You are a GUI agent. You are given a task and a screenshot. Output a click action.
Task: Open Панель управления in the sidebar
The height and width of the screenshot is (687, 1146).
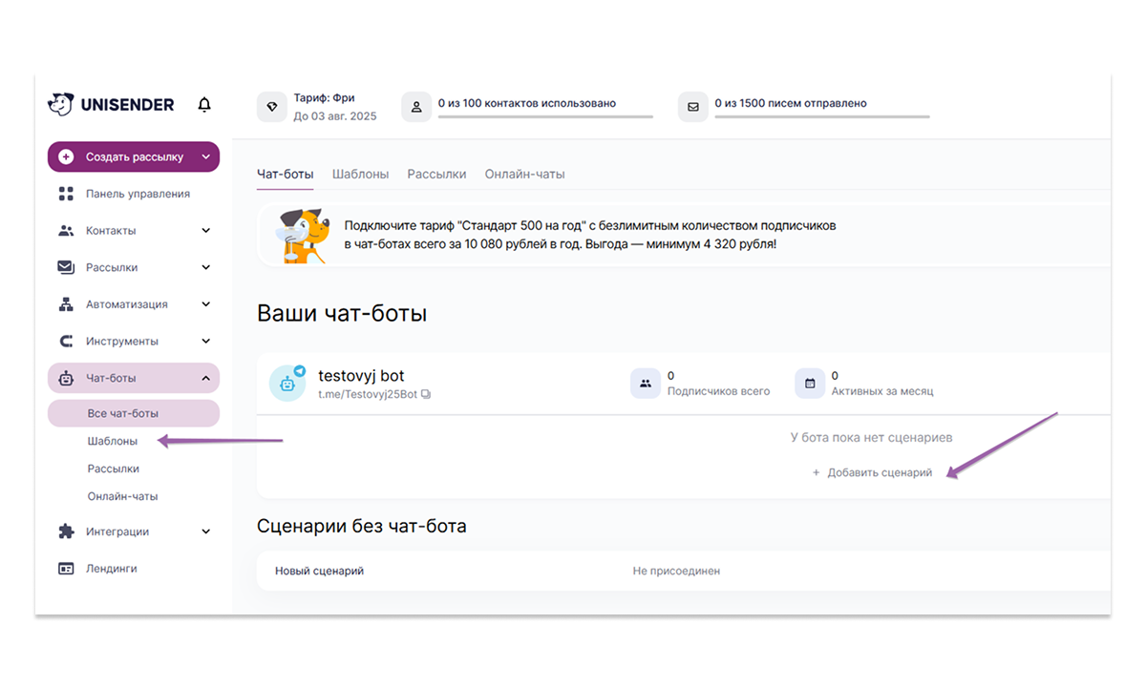(x=137, y=194)
